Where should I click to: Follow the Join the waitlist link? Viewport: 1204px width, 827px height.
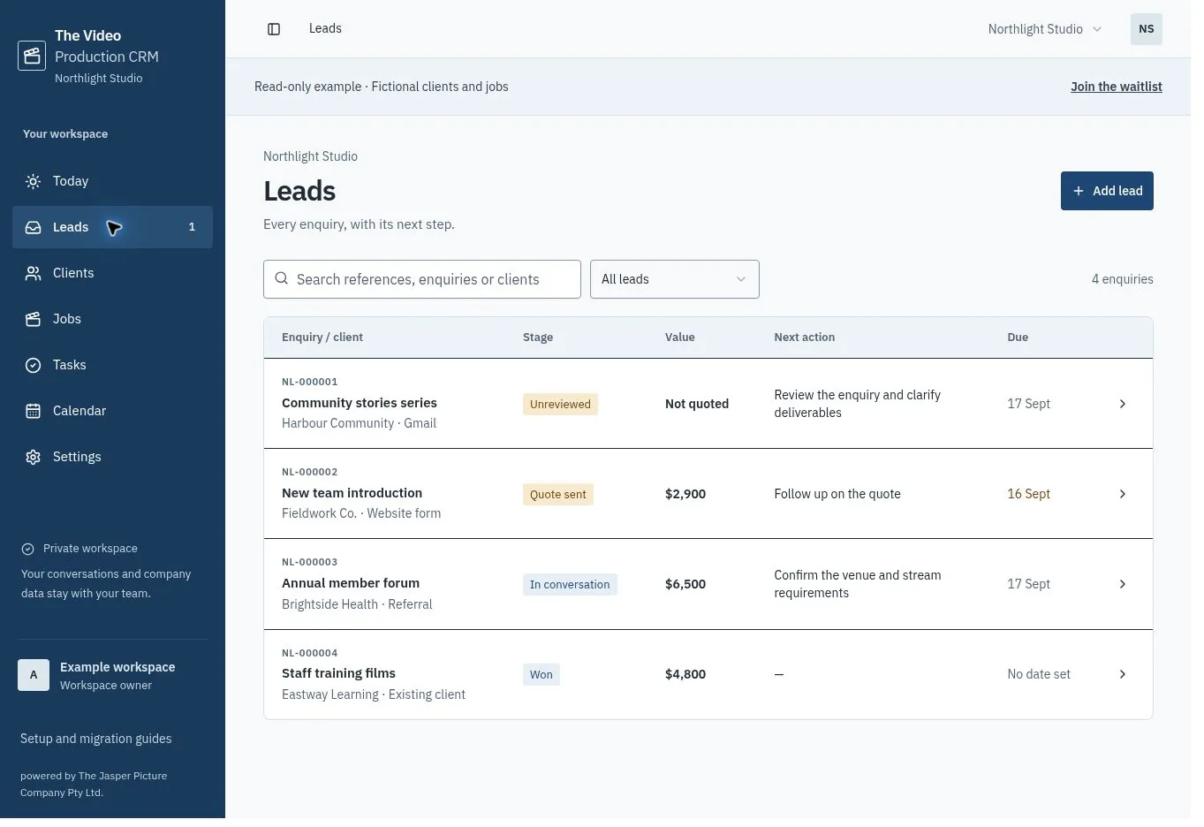[1117, 87]
